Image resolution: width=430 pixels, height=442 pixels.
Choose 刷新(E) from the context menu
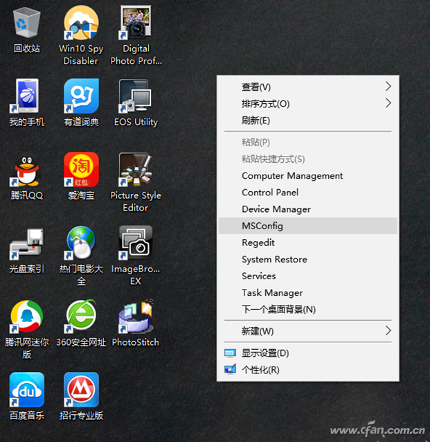(x=308, y=121)
